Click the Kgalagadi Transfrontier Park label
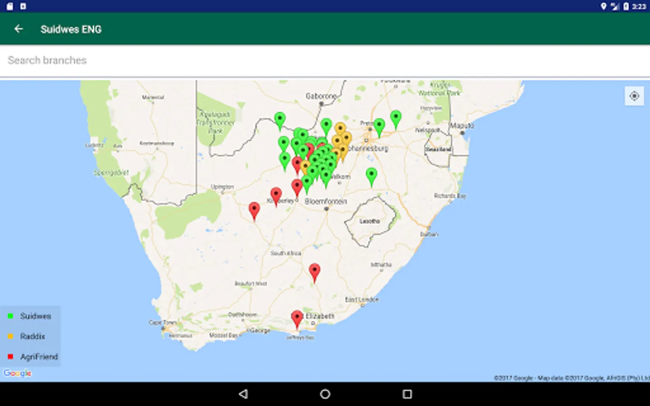The width and height of the screenshot is (650, 406). [216, 122]
